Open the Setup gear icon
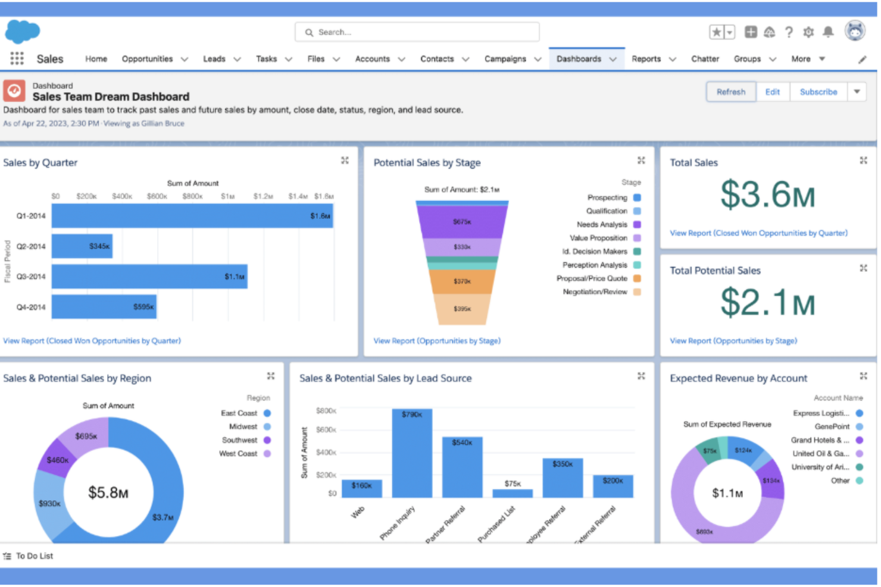 tap(808, 32)
